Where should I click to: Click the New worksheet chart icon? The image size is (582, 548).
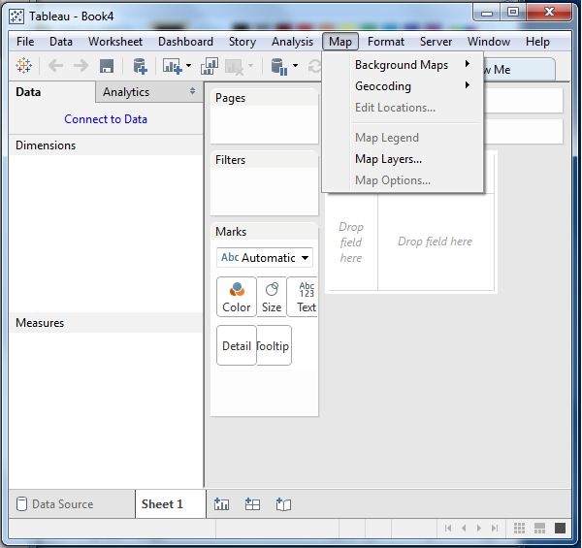(173, 66)
